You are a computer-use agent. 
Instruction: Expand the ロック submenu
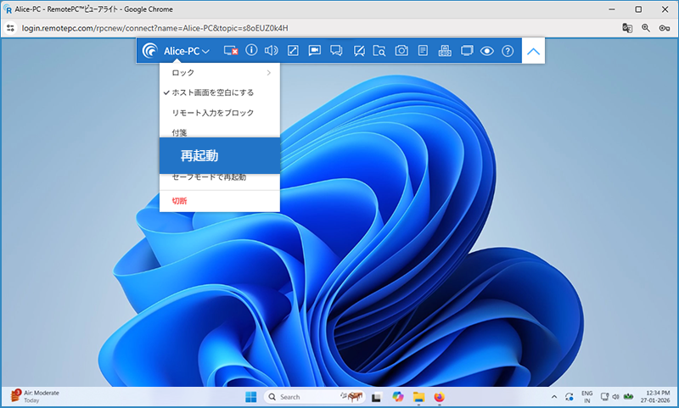point(220,73)
